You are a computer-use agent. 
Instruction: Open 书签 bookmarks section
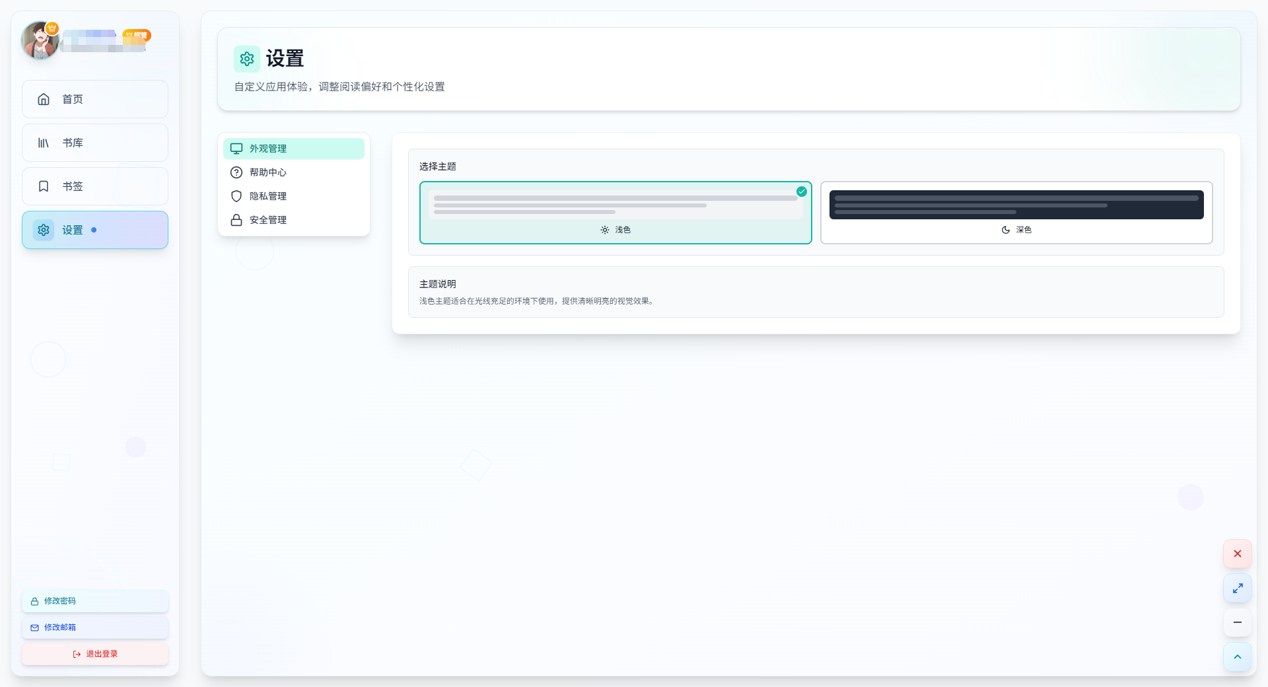click(95, 186)
